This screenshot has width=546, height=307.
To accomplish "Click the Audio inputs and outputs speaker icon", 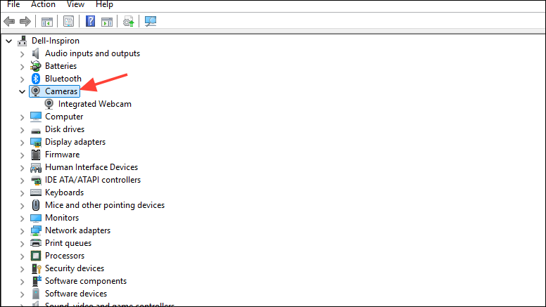I will click(35, 53).
